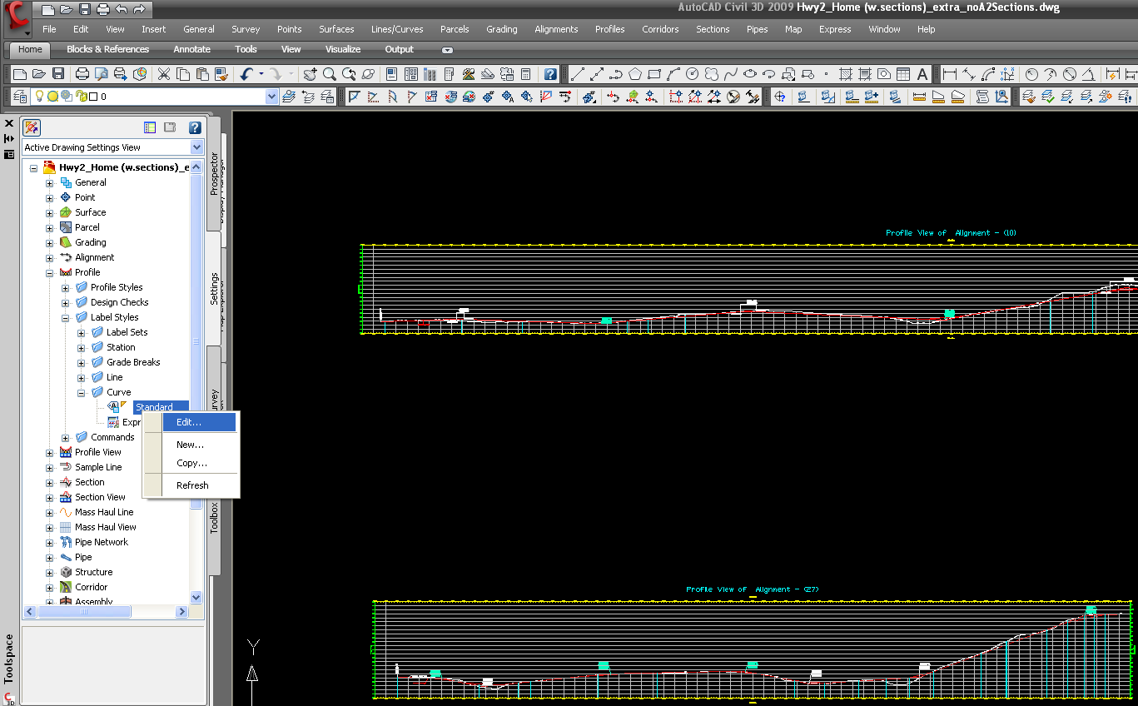Collapse the Profile tree node

click(x=49, y=272)
